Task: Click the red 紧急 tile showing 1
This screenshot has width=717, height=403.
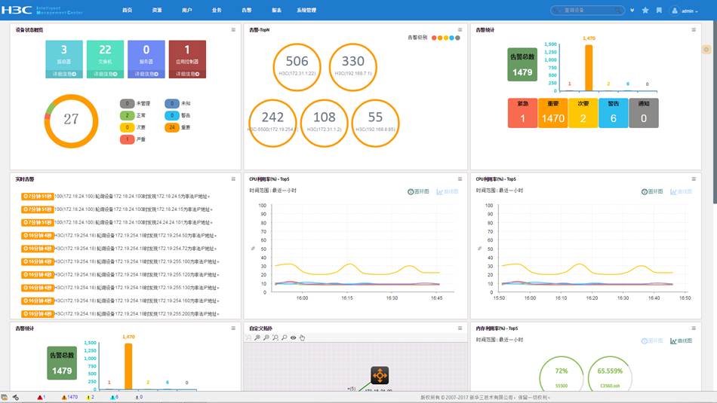Action: click(522, 113)
